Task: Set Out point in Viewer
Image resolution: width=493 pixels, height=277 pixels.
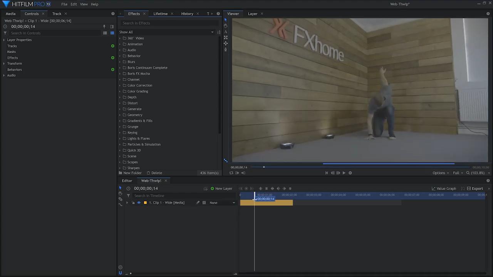Action: 243,173
